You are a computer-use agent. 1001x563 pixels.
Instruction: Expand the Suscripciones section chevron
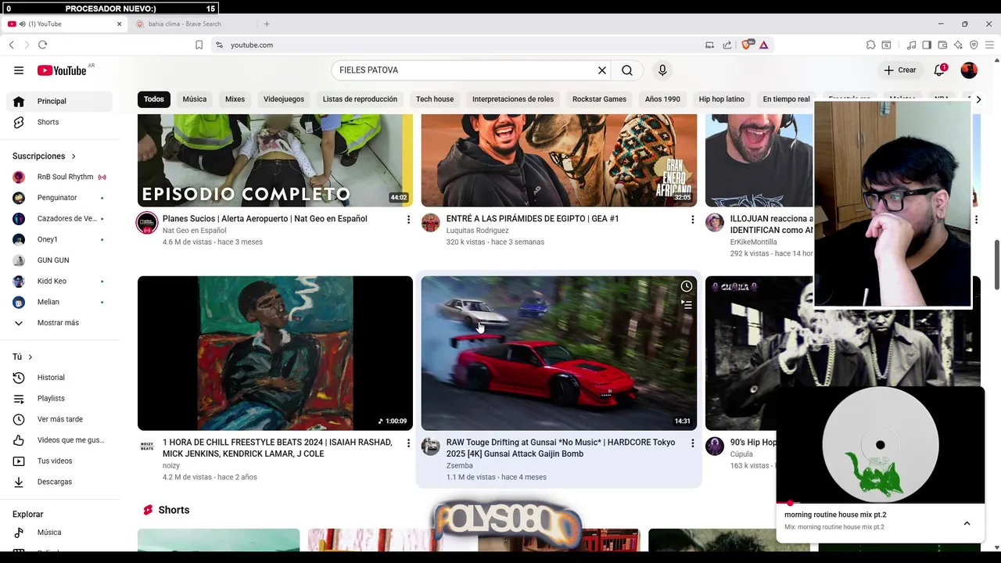(74, 156)
